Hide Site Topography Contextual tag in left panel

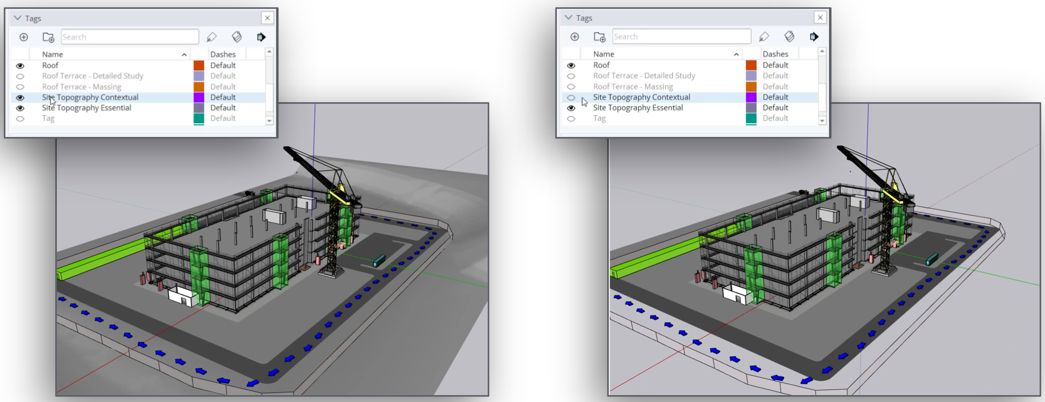(20, 97)
